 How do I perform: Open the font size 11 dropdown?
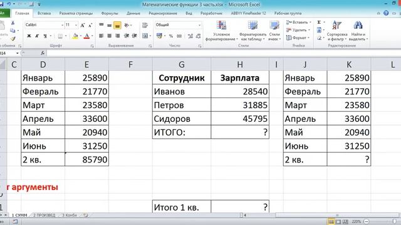coord(76,25)
